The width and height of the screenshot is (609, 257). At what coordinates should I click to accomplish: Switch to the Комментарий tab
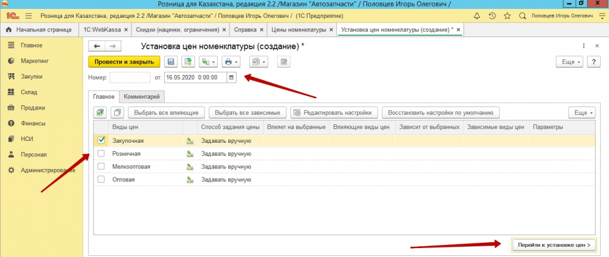[x=142, y=96]
